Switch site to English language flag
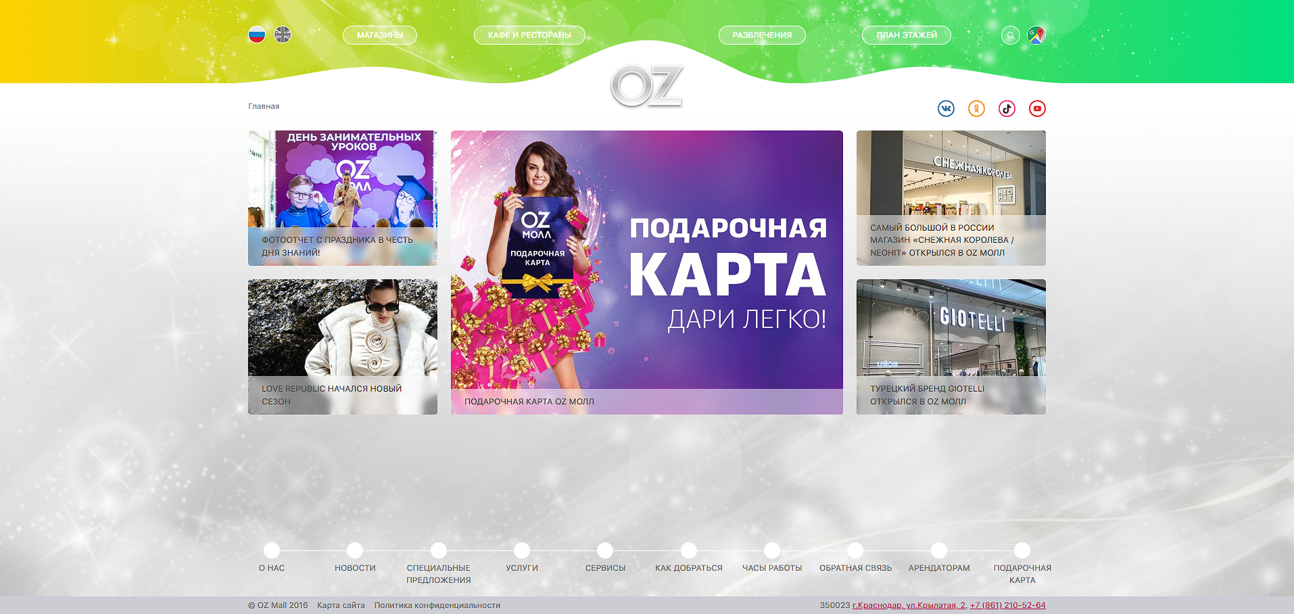1294x614 pixels. pos(283,34)
